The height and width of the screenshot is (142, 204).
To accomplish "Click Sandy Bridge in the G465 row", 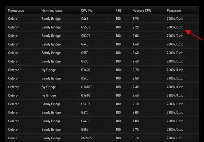I will pyautogui.click(x=51, y=19).
